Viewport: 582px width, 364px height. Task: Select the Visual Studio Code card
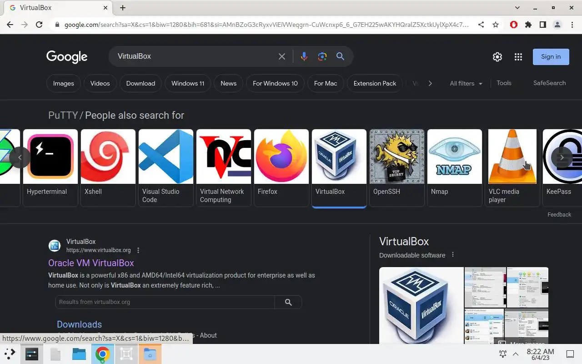point(166,168)
